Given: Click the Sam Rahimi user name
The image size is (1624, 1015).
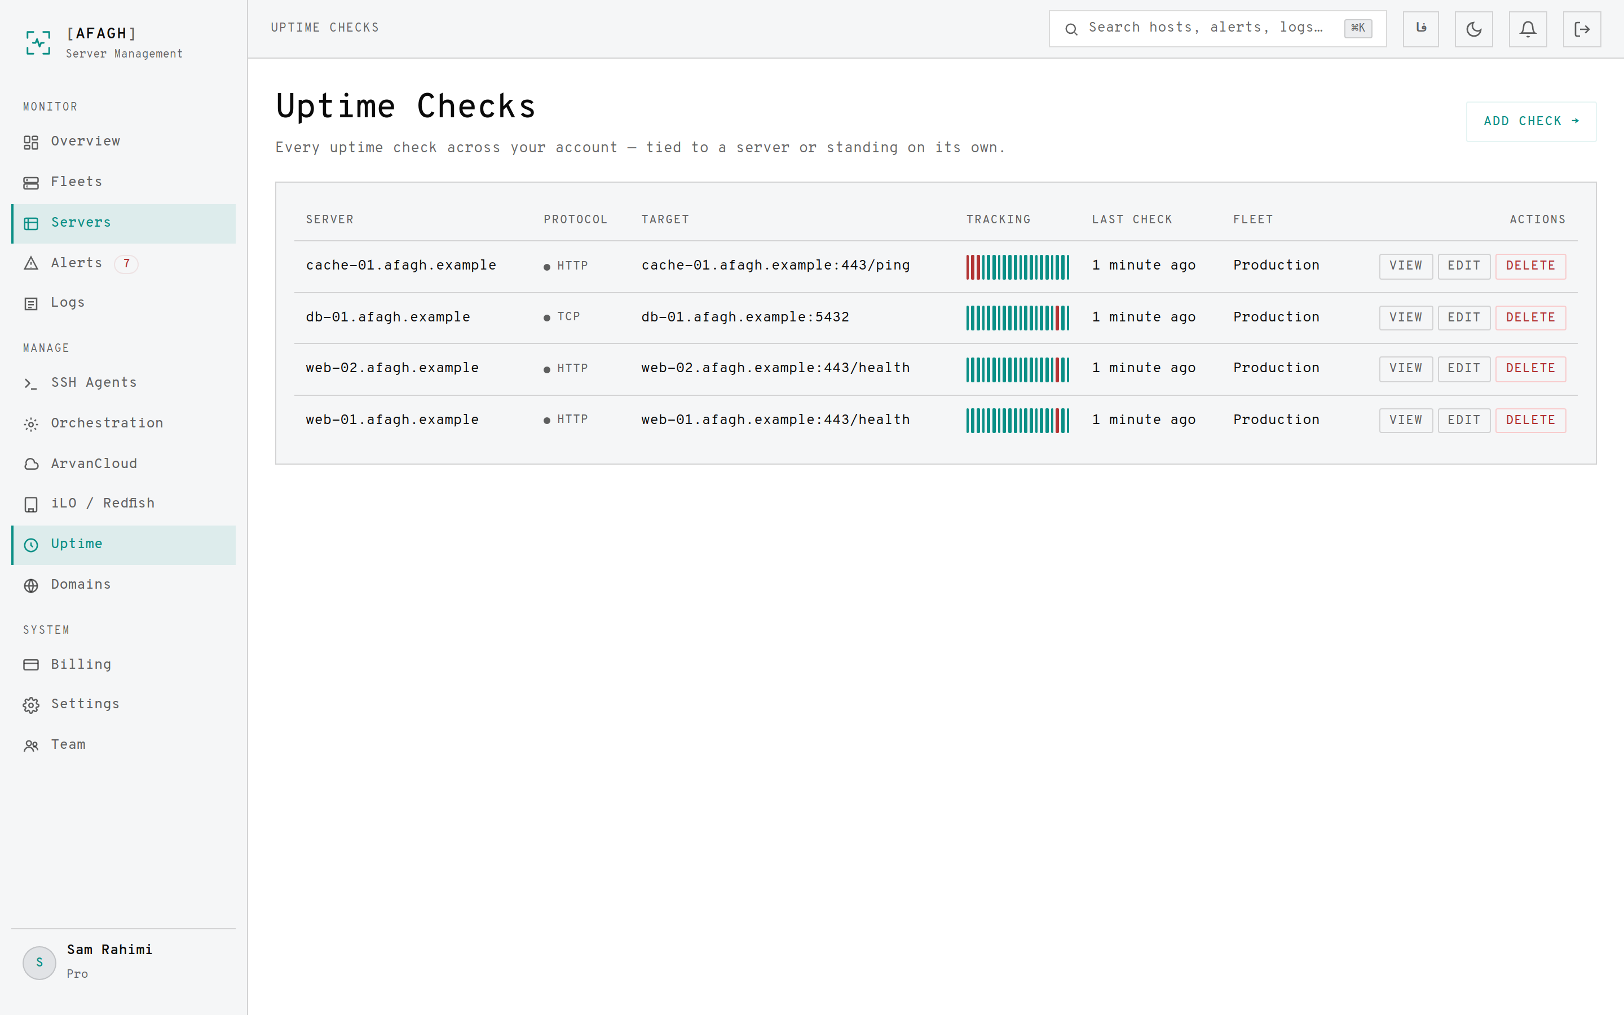Looking at the screenshot, I should 109,950.
